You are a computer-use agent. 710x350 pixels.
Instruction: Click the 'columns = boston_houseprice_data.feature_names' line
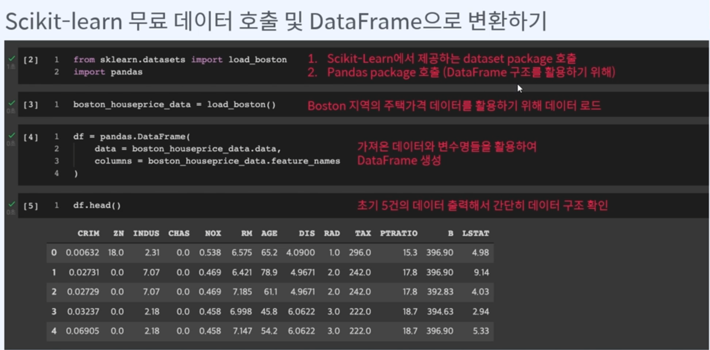coord(217,161)
